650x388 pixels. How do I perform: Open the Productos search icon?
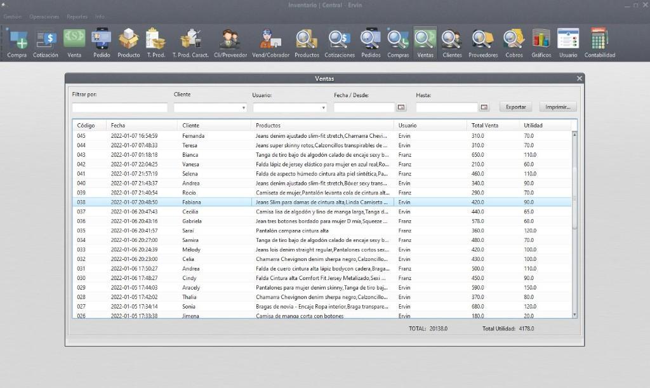pyautogui.click(x=307, y=43)
